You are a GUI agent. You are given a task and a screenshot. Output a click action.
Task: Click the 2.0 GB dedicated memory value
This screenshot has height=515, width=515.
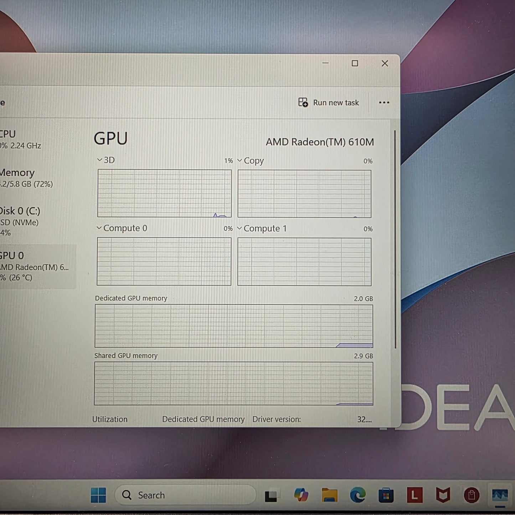coord(363,299)
